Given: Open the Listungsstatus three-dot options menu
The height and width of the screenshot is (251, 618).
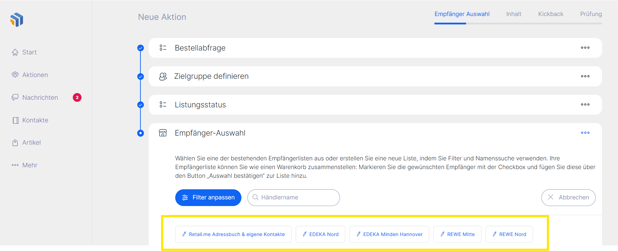Looking at the screenshot, I should (x=585, y=105).
